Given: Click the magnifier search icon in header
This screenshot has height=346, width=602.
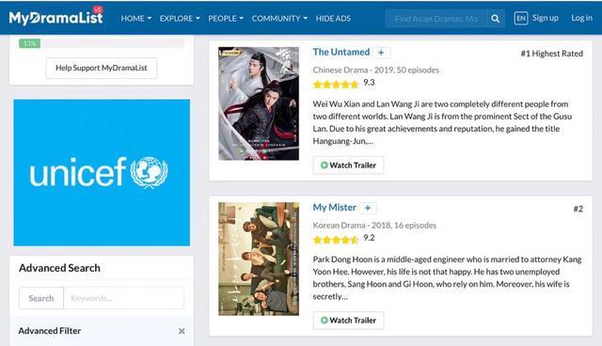Looking at the screenshot, I should pyautogui.click(x=496, y=19).
